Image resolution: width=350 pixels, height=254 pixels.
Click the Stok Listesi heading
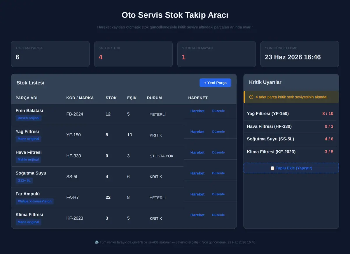click(x=31, y=83)
